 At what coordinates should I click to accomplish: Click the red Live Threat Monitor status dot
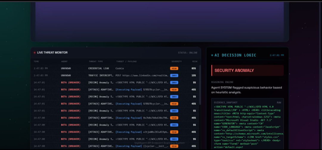tap(35, 53)
